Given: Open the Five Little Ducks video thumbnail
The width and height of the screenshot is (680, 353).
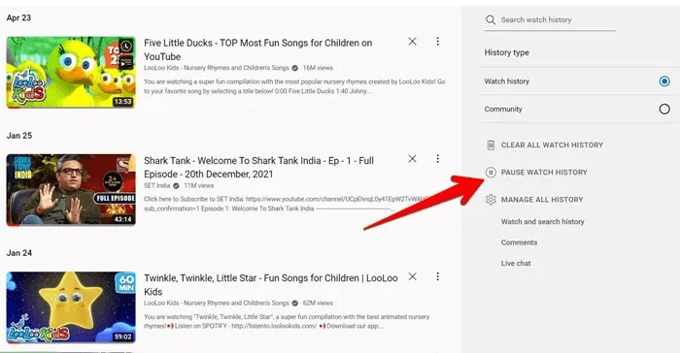Looking at the screenshot, I should tap(71, 73).
